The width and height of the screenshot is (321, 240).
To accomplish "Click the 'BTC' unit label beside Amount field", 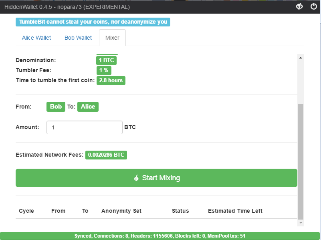I will [130, 127].
